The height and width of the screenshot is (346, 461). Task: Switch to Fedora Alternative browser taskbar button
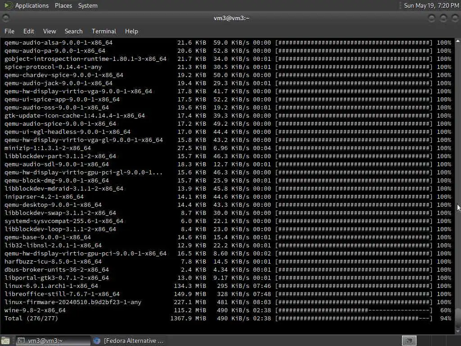click(128, 341)
